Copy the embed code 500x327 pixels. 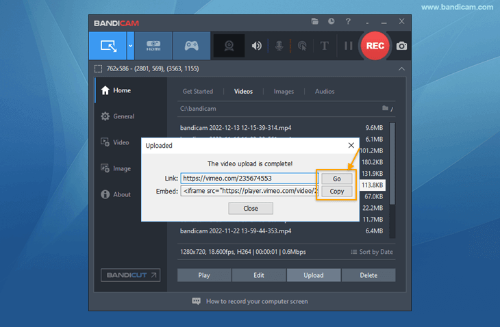tap(337, 191)
